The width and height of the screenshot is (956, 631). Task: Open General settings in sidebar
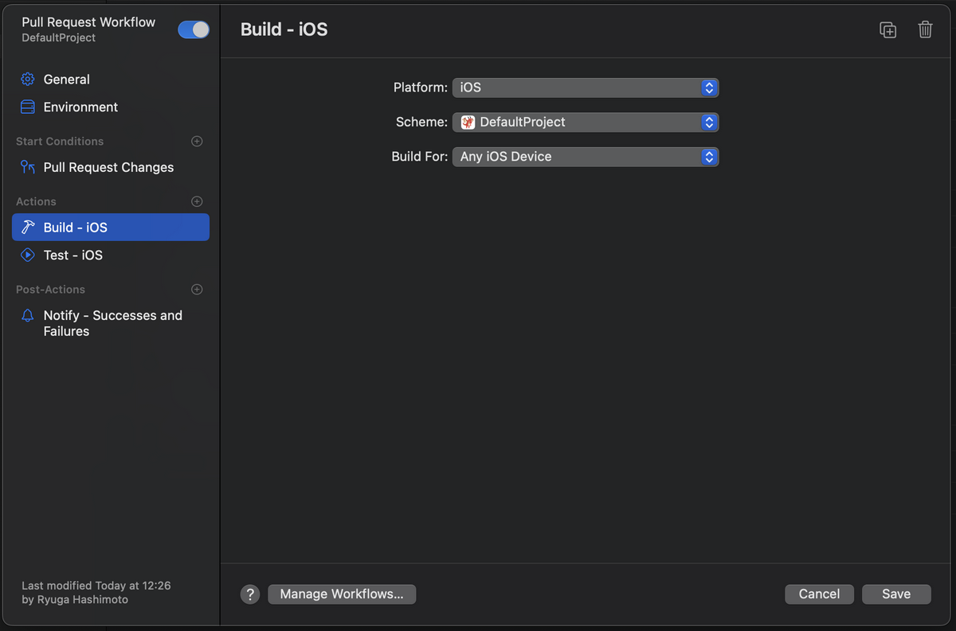tap(111, 80)
